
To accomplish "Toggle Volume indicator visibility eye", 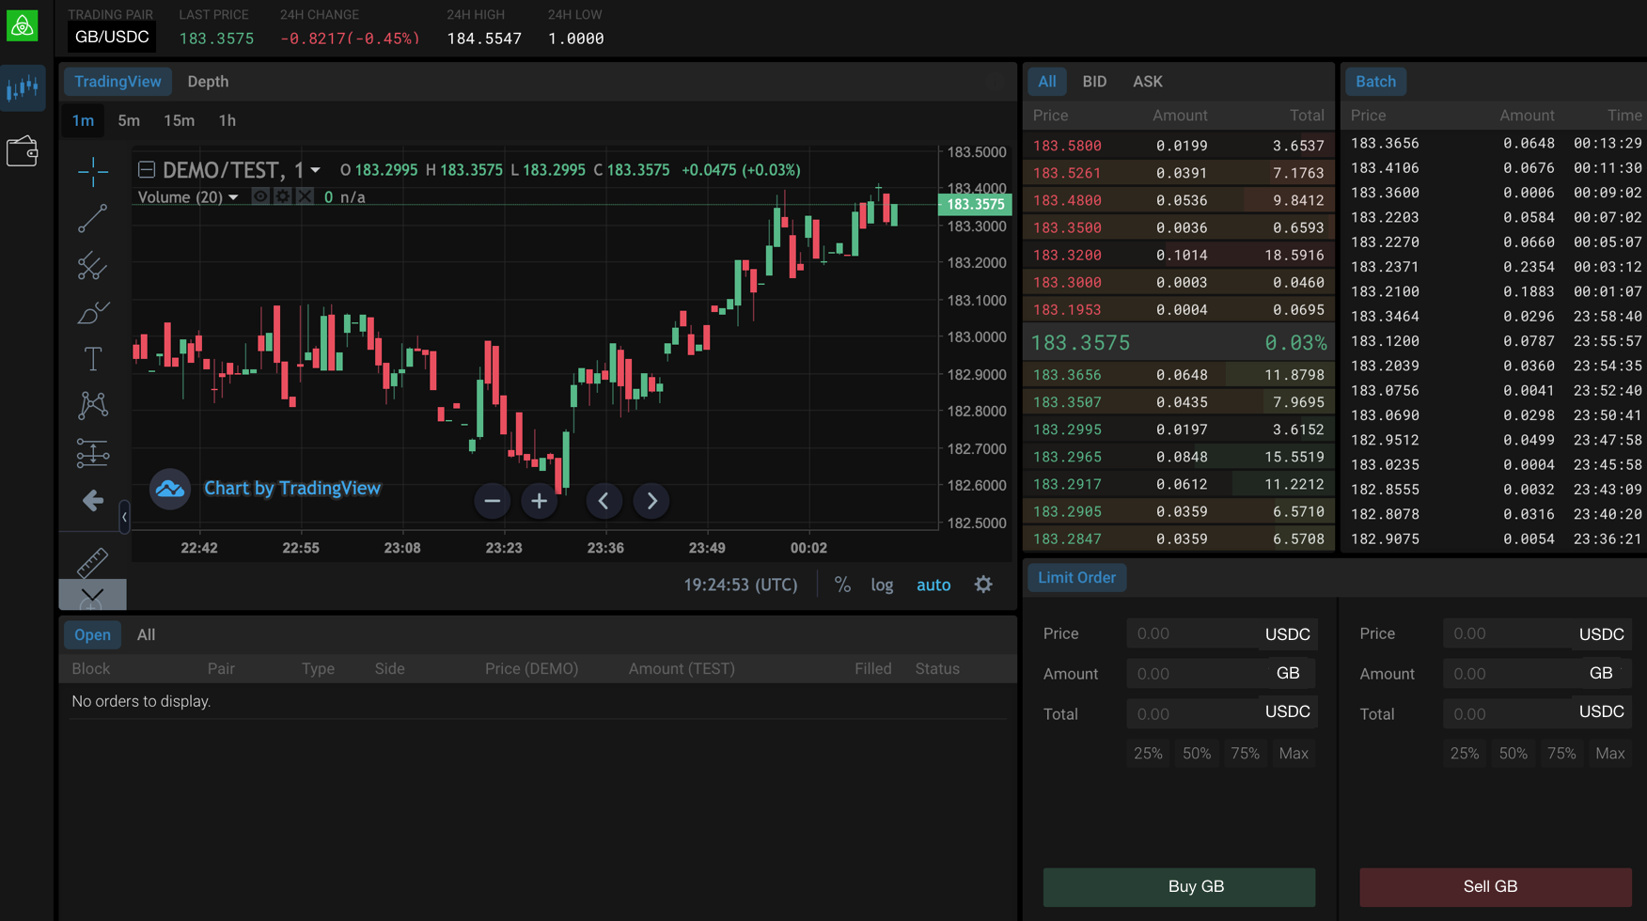I will tap(259, 196).
